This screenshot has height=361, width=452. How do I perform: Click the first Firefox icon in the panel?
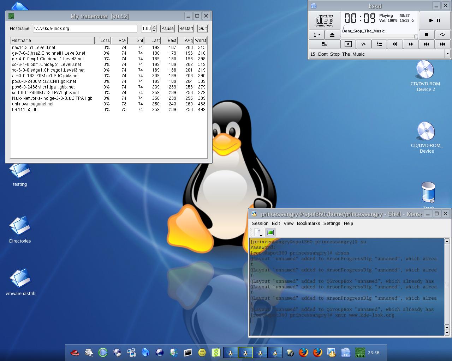tap(303, 352)
